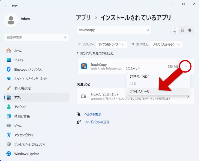Click the システム コンポーネント card icon

point(84,96)
